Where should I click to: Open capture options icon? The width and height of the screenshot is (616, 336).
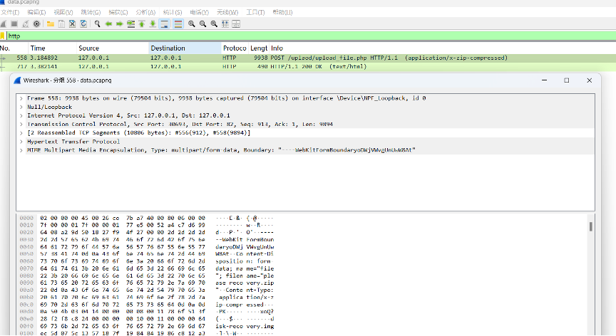pyautogui.click(x=36, y=24)
